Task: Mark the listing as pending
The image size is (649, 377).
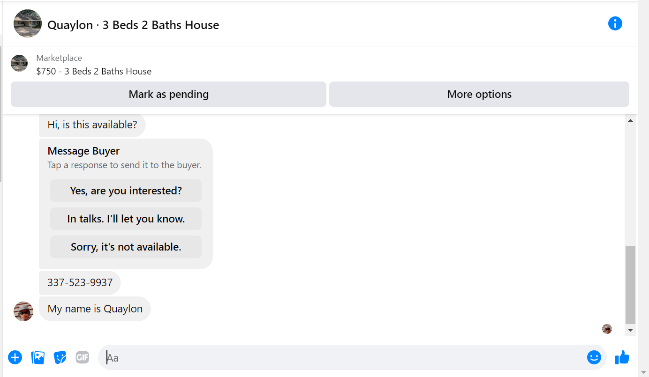Action: coord(168,94)
